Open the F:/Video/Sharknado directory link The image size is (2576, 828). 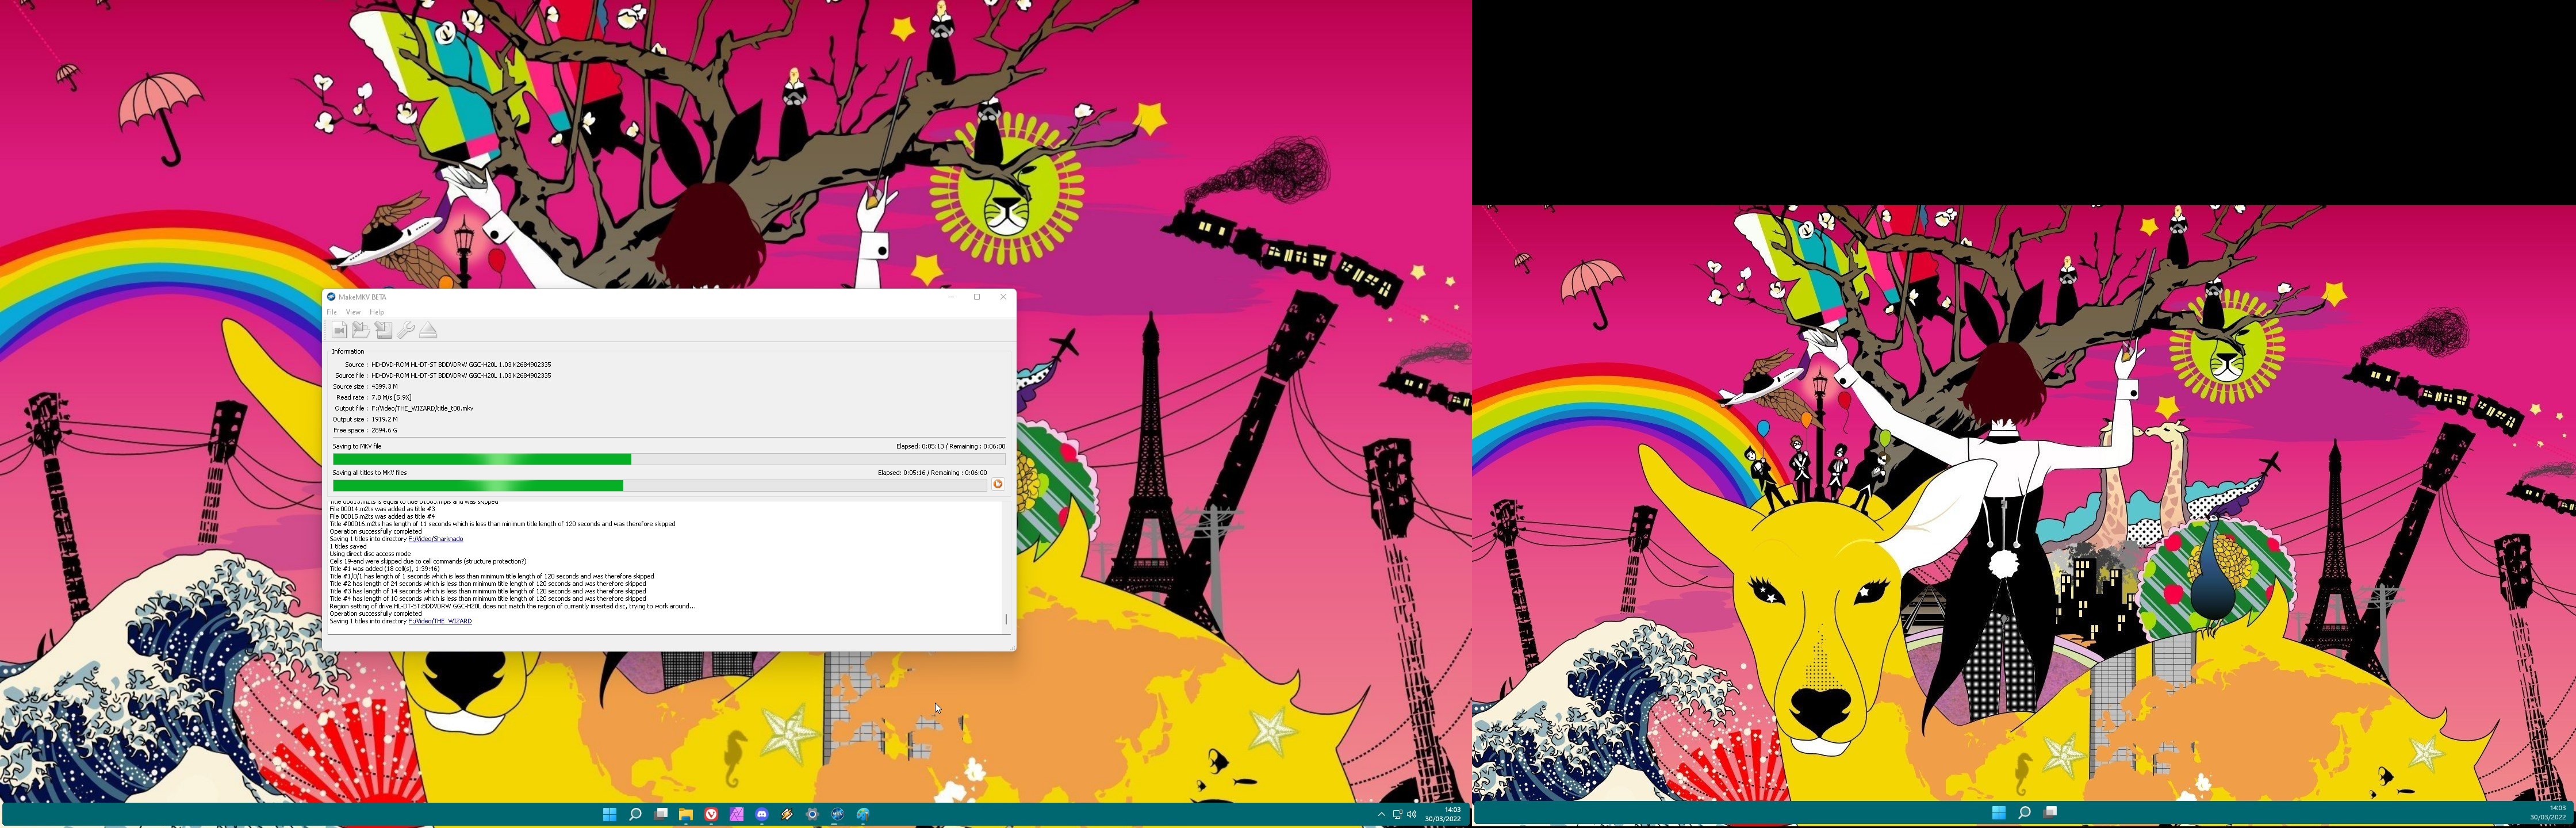(x=436, y=539)
